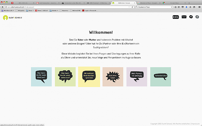Switch site language to FR

191,17
